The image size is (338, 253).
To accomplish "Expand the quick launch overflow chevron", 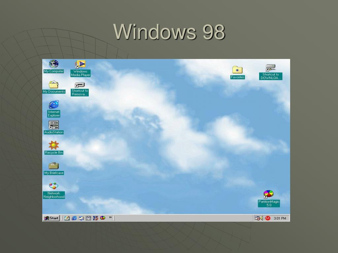I will click(x=110, y=217).
